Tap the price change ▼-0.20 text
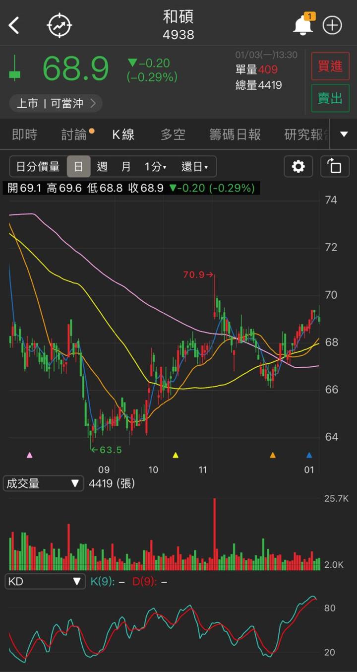357x672 pixels. coord(149,63)
